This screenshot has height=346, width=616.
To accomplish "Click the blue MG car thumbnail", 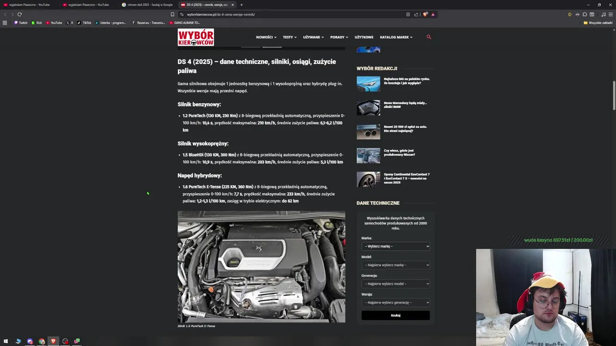I will pyautogui.click(x=368, y=84).
